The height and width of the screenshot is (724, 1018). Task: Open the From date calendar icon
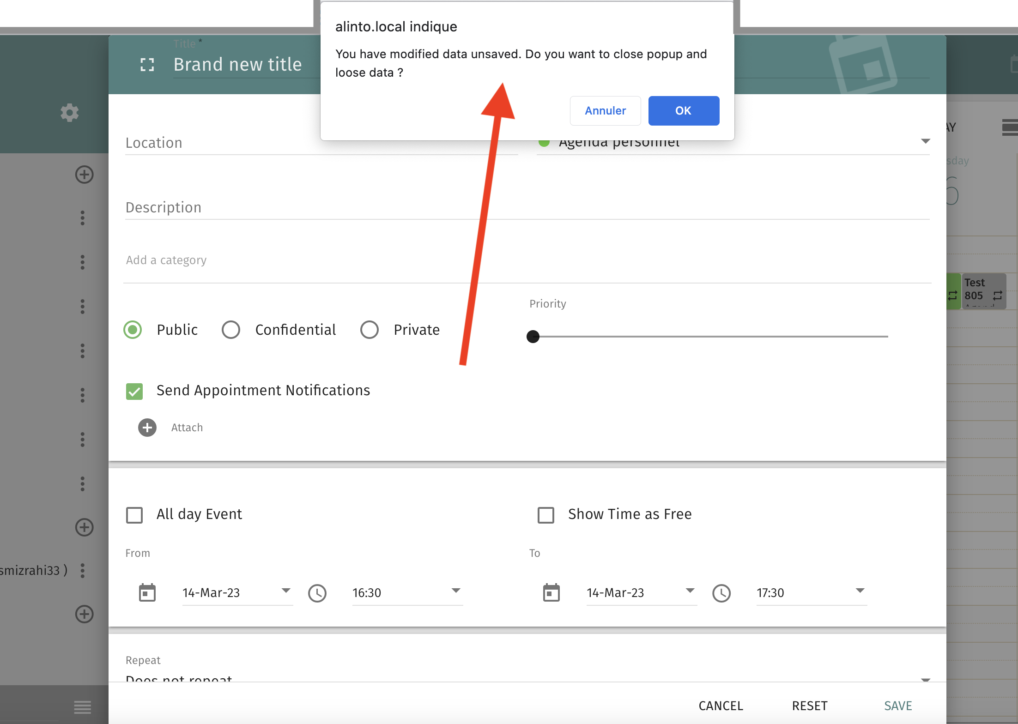pyautogui.click(x=147, y=593)
